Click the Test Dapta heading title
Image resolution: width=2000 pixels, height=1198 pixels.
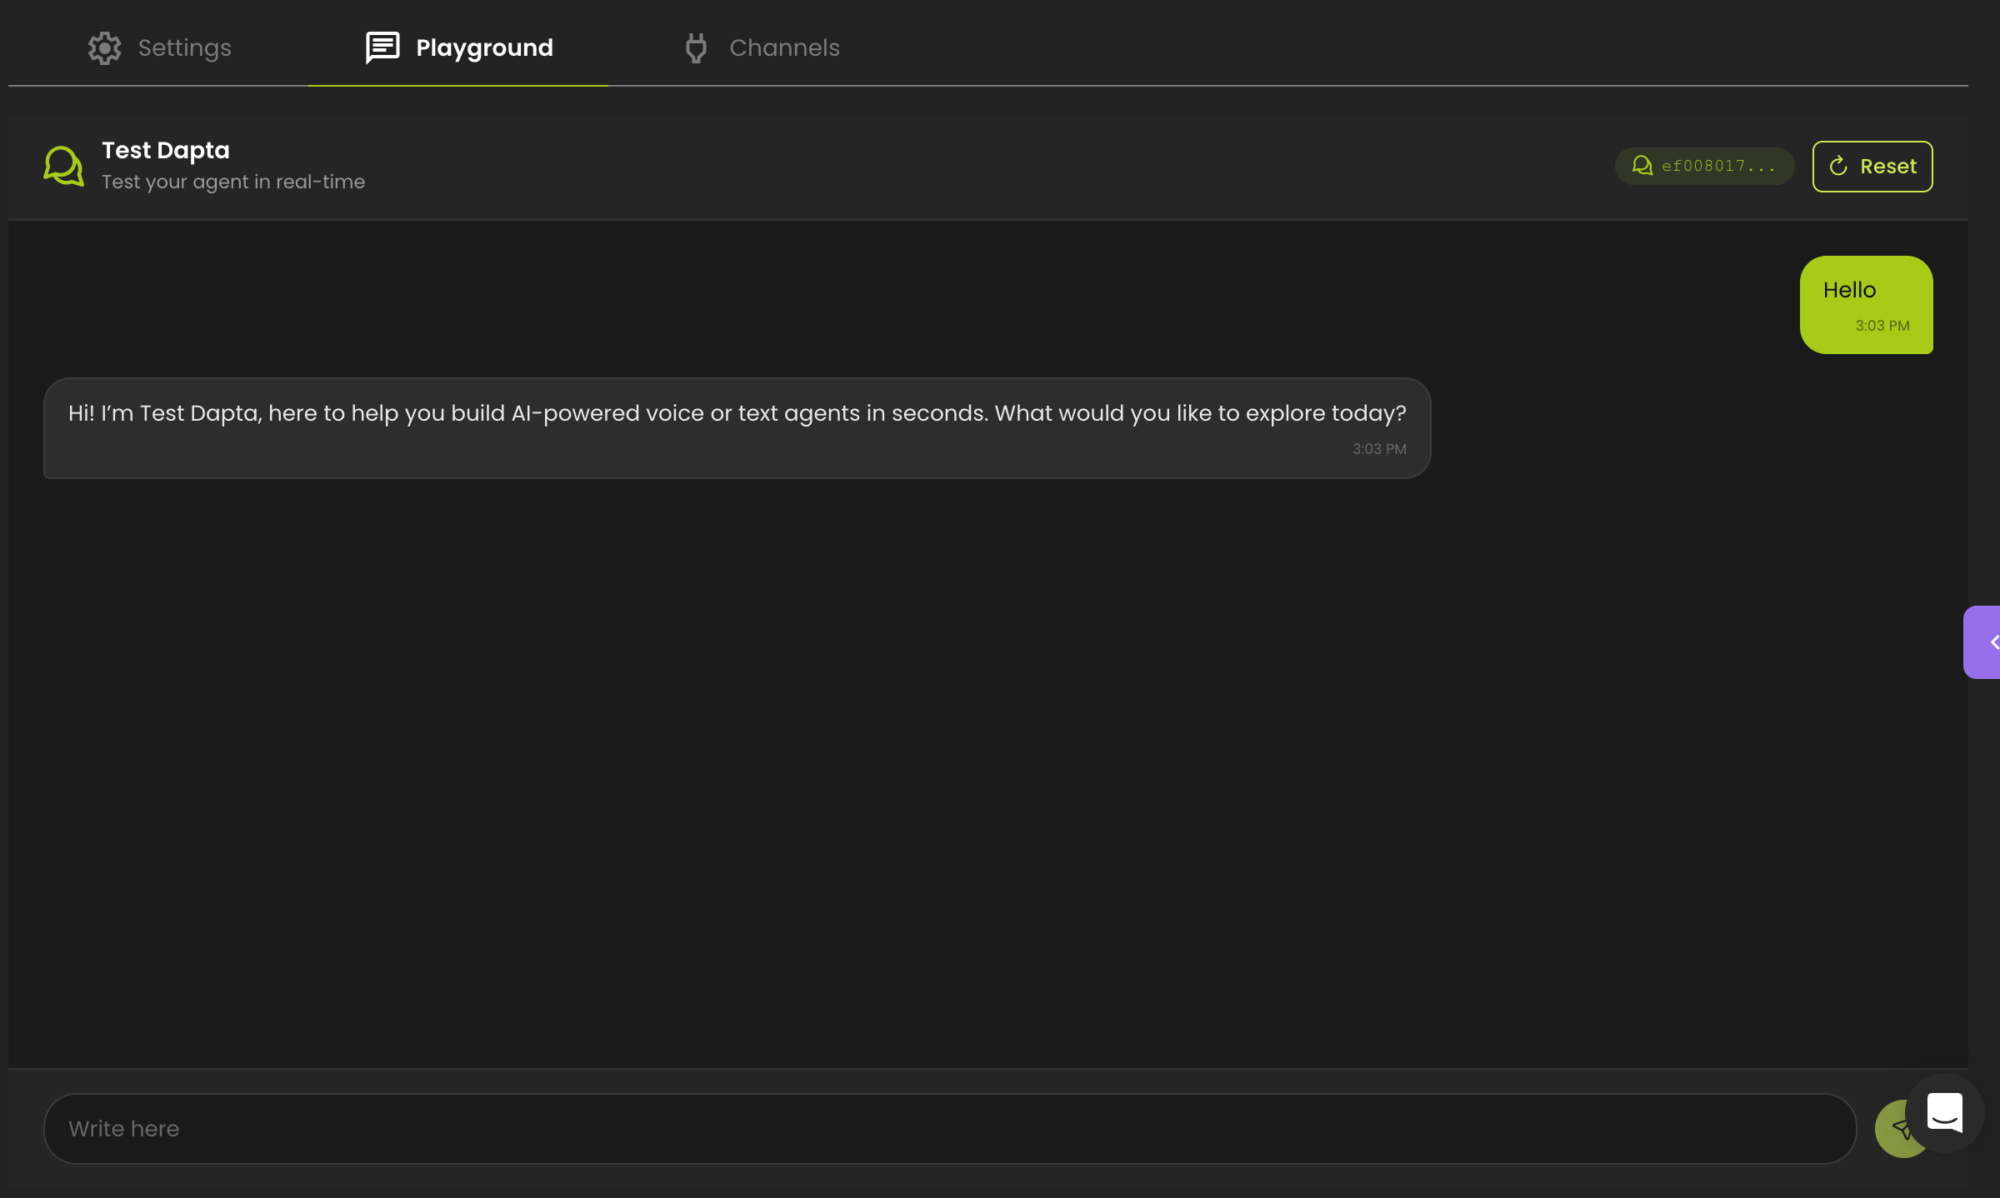[166, 151]
